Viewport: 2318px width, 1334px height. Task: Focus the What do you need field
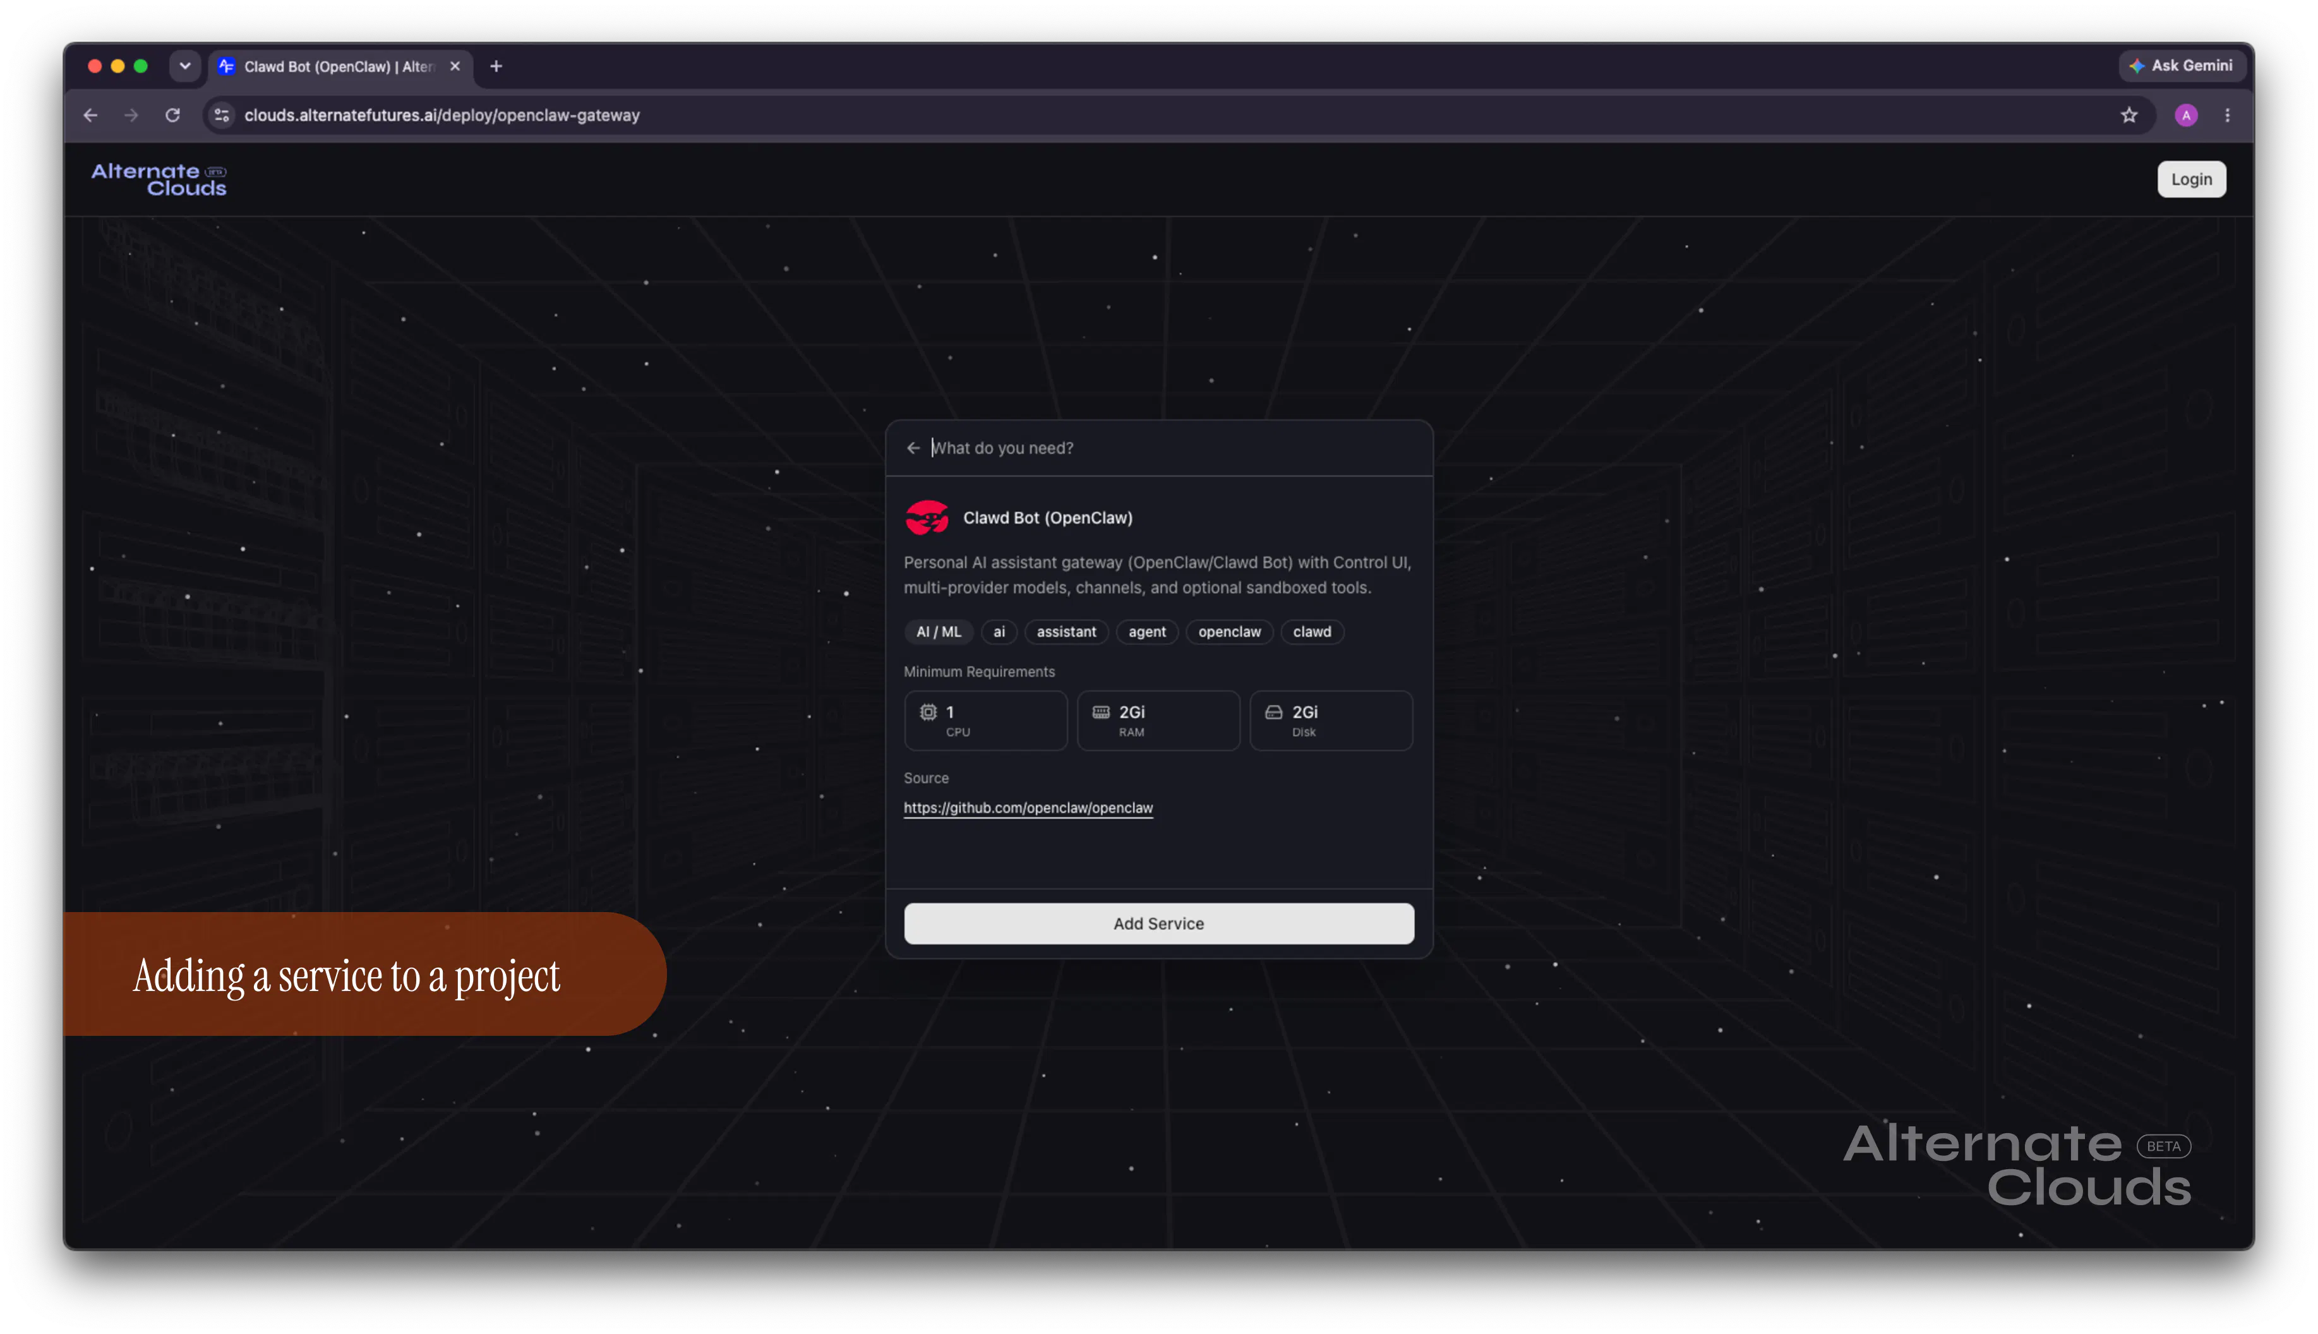tap(1173, 448)
